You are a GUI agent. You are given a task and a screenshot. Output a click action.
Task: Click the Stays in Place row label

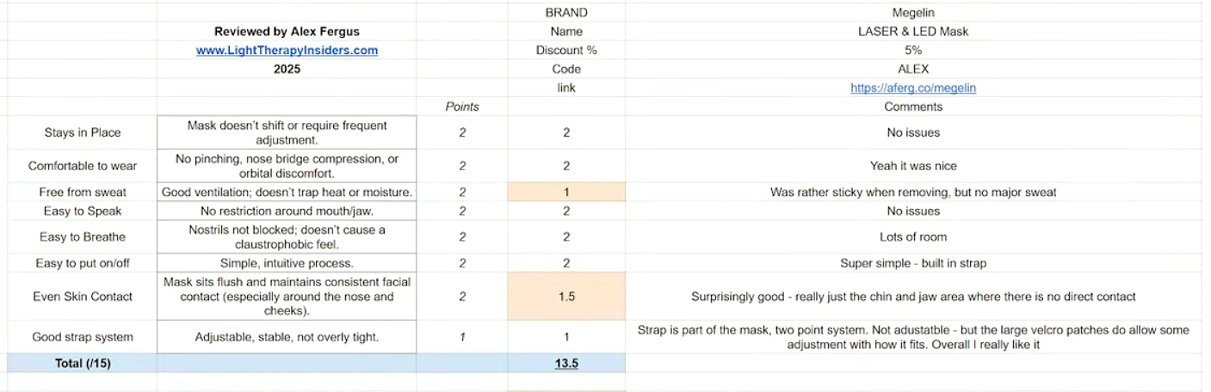(83, 132)
